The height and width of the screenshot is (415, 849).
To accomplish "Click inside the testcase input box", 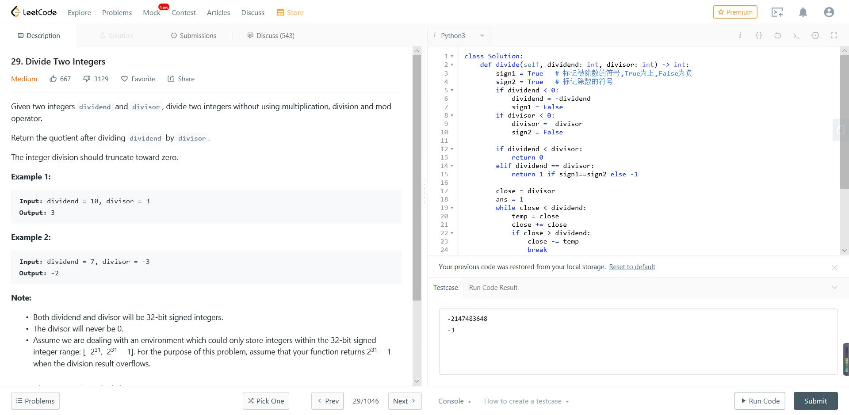I will click(638, 342).
